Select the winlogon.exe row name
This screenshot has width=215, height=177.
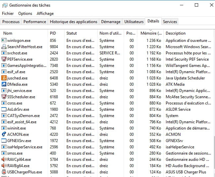pos(19,41)
